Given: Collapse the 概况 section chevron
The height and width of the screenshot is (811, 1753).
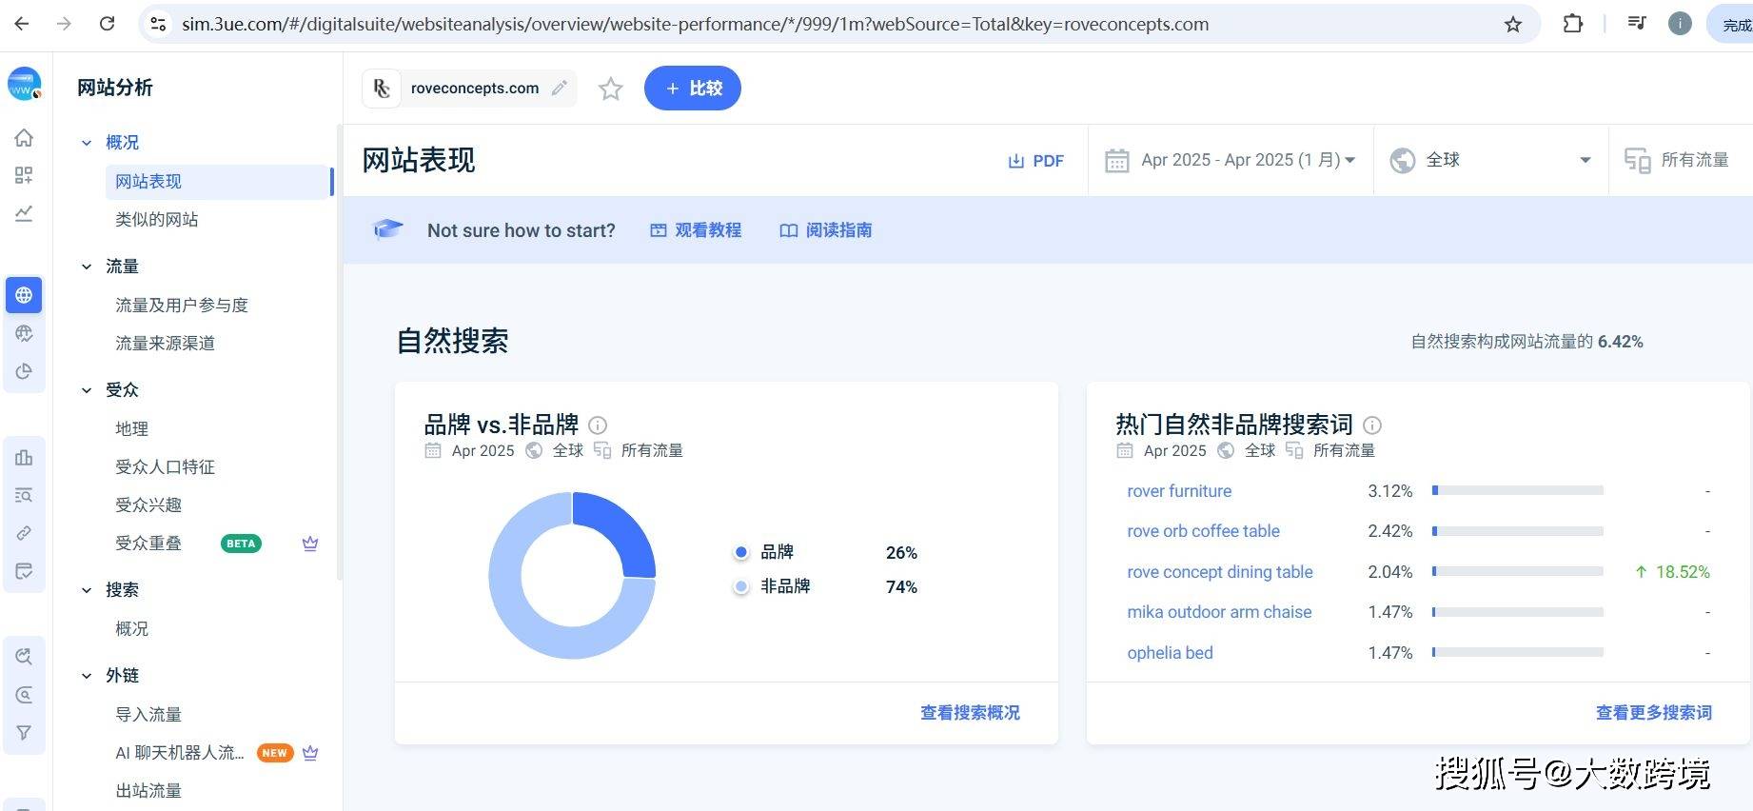Looking at the screenshot, I should 87,143.
